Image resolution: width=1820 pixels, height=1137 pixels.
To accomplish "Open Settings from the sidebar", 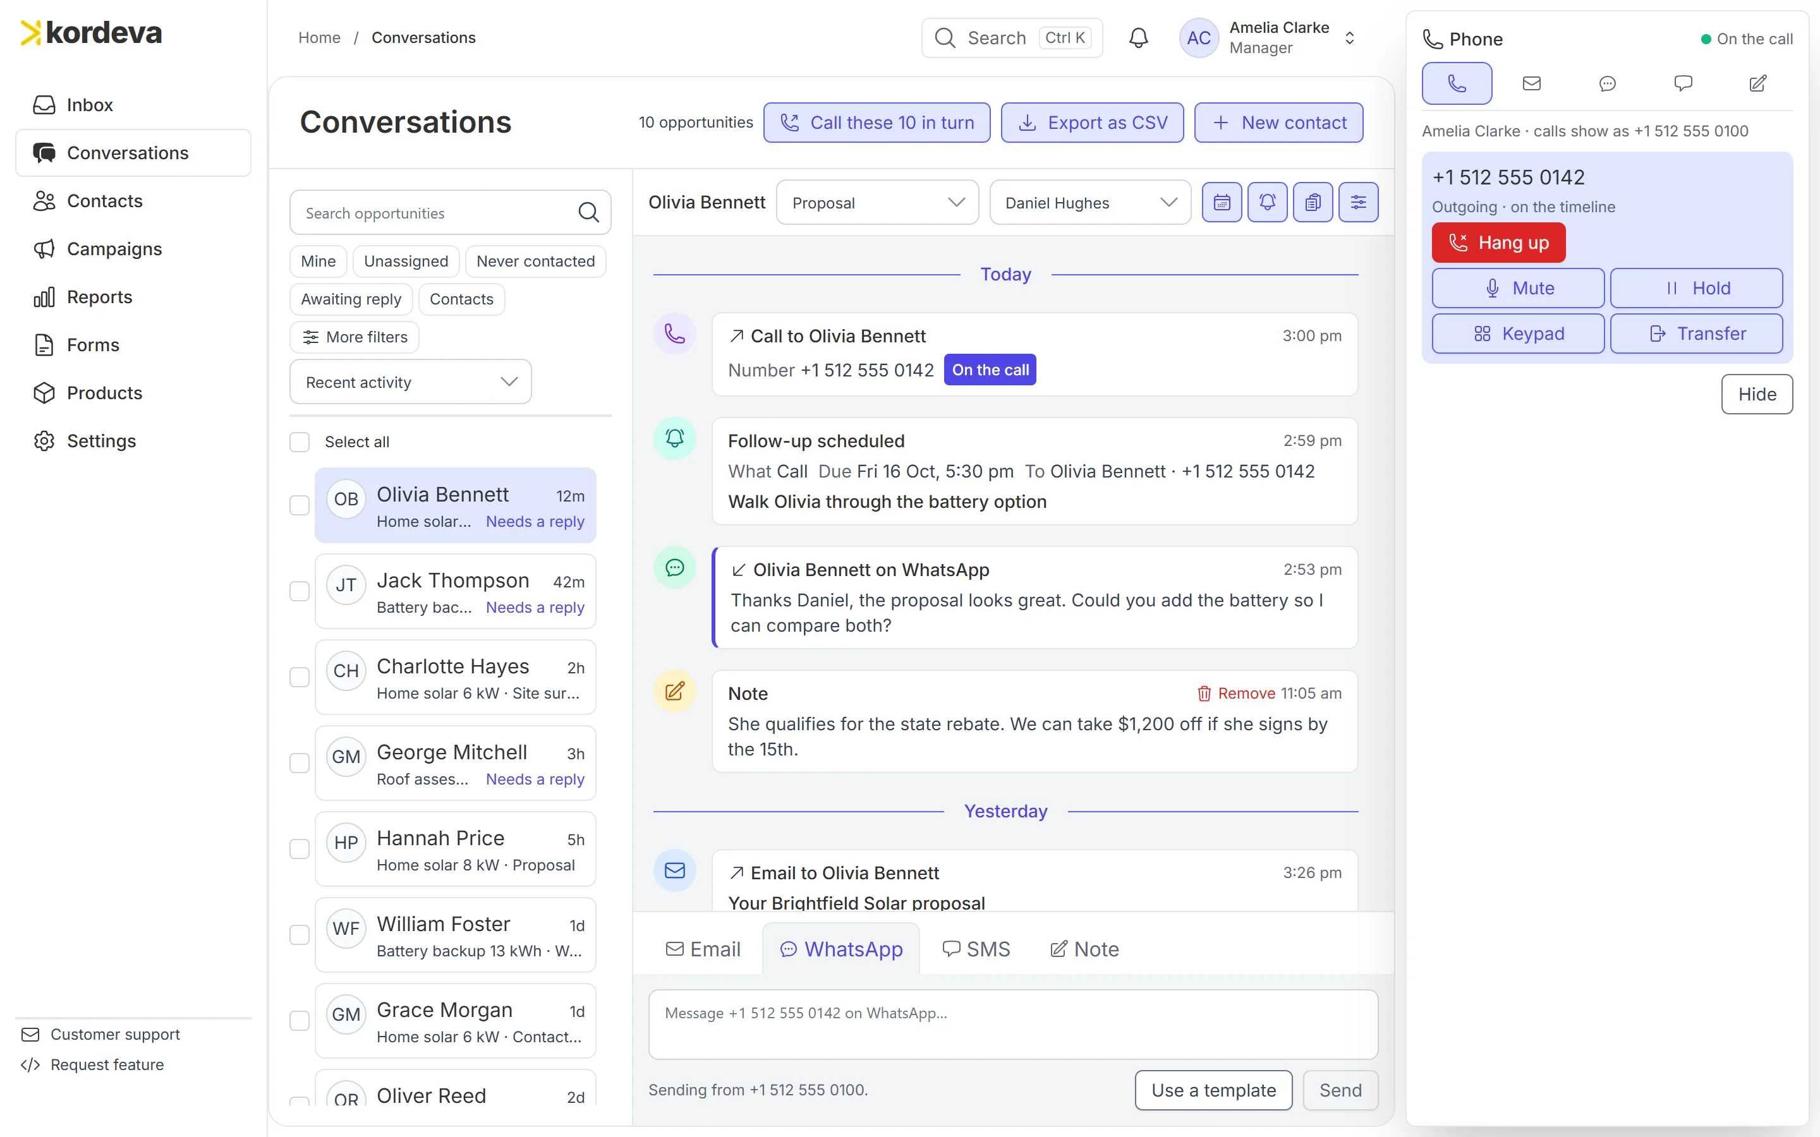I will click(x=133, y=441).
